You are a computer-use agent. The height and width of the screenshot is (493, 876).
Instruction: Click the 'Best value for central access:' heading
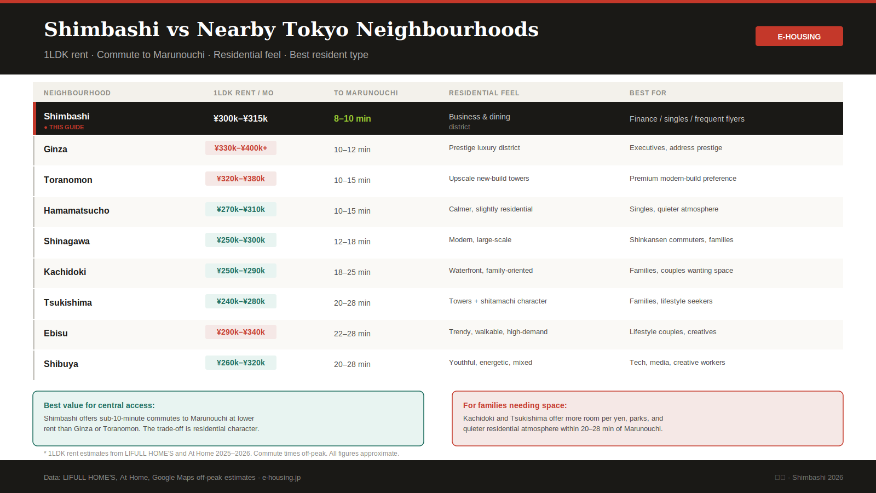pyautogui.click(x=99, y=405)
